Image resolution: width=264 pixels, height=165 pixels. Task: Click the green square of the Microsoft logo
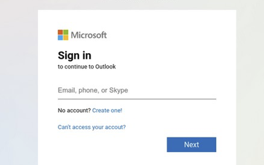(x=66, y=32)
